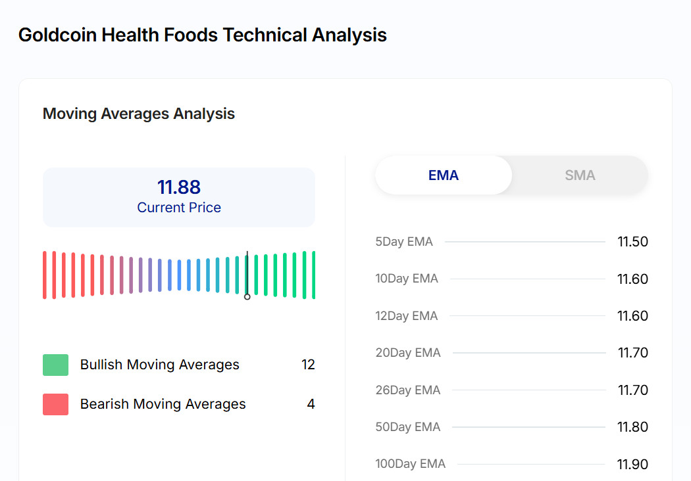Switch to the EMA tab
The height and width of the screenshot is (481, 691).
pos(443,175)
